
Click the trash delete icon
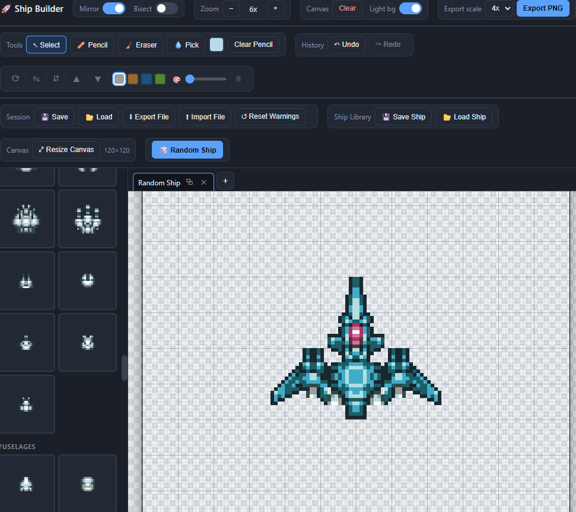(x=238, y=79)
